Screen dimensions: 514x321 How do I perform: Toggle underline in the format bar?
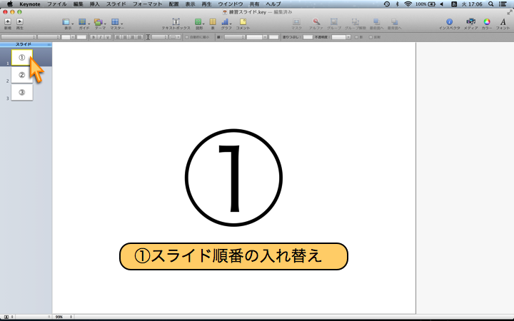point(108,37)
